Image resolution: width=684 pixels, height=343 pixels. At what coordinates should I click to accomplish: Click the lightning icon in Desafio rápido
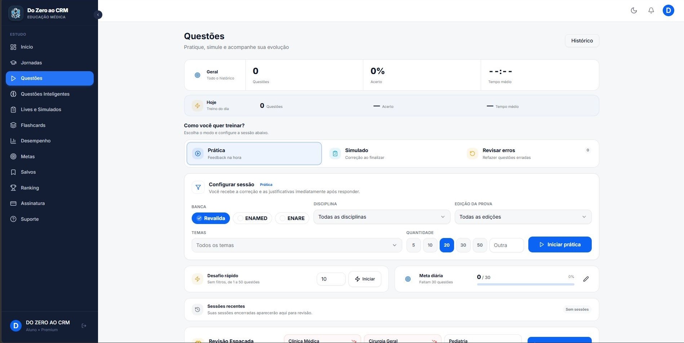pos(197,279)
